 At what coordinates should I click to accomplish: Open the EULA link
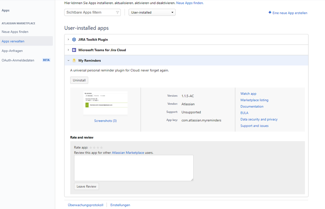(244, 113)
